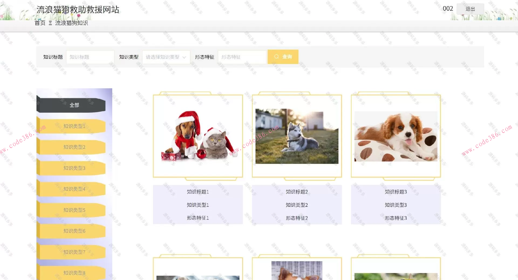This screenshot has height=280, width=518.
Task: Open the 流浪猫狗知识 menu item
Action: coord(72,23)
